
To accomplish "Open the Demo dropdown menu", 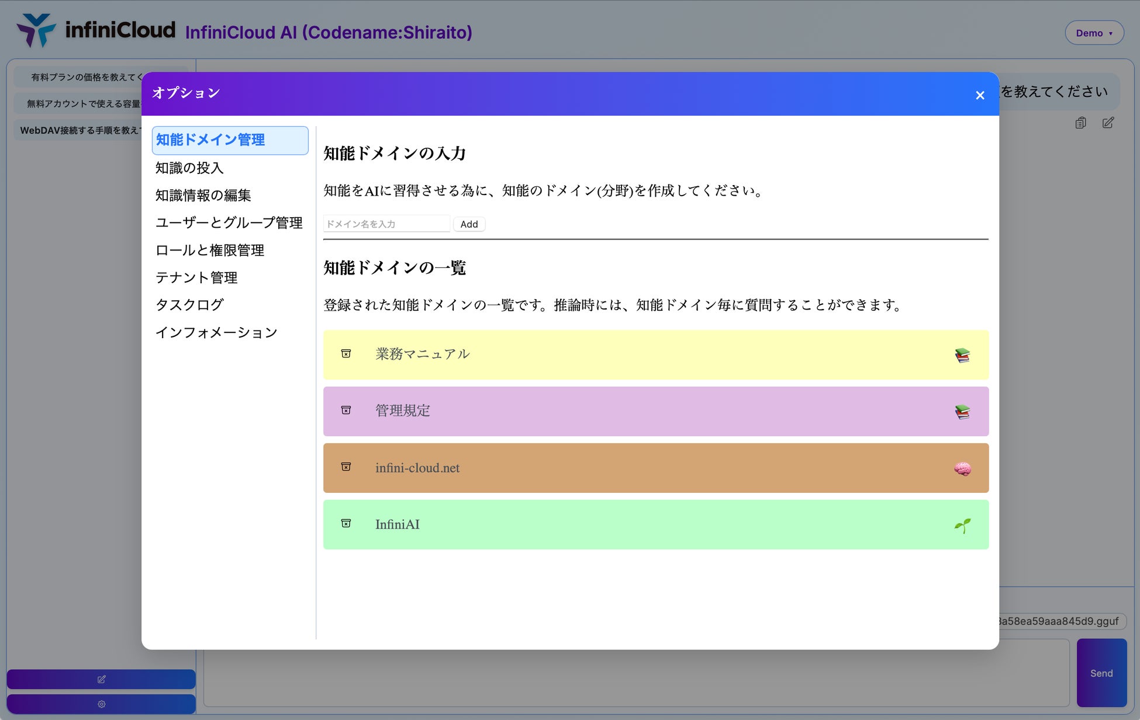I will coord(1094,33).
